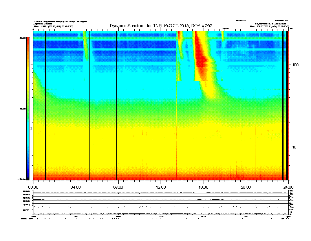The height and width of the screenshot is (241, 311).
Task: Click the '00:00' time axis label
Action: coord(33,187)
